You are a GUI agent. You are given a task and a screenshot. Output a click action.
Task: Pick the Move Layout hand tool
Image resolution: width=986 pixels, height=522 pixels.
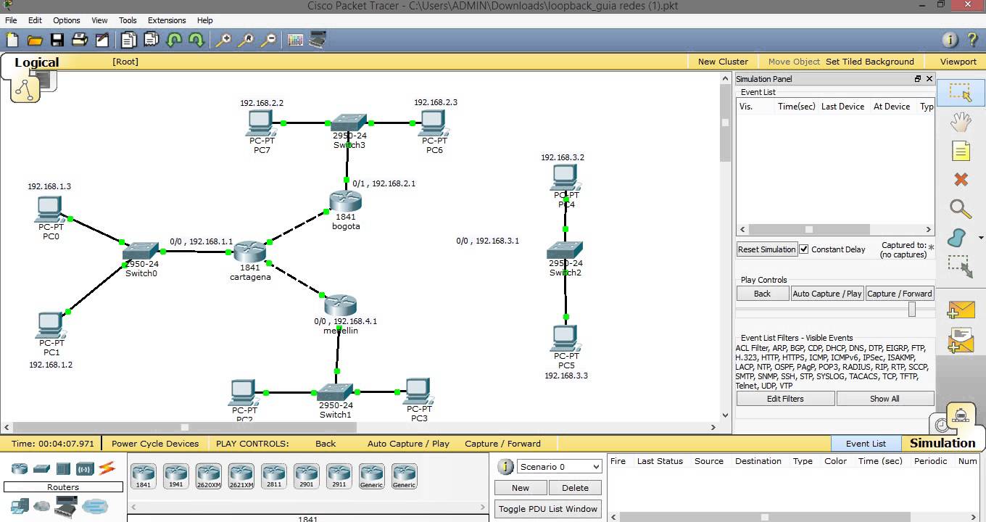961,122
